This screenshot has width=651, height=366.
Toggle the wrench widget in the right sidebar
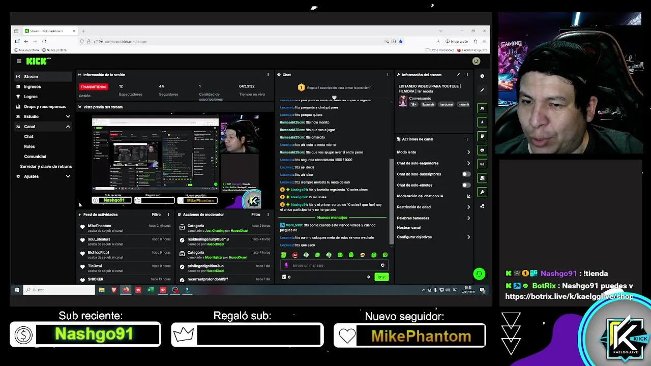click(x=483, y=192)
